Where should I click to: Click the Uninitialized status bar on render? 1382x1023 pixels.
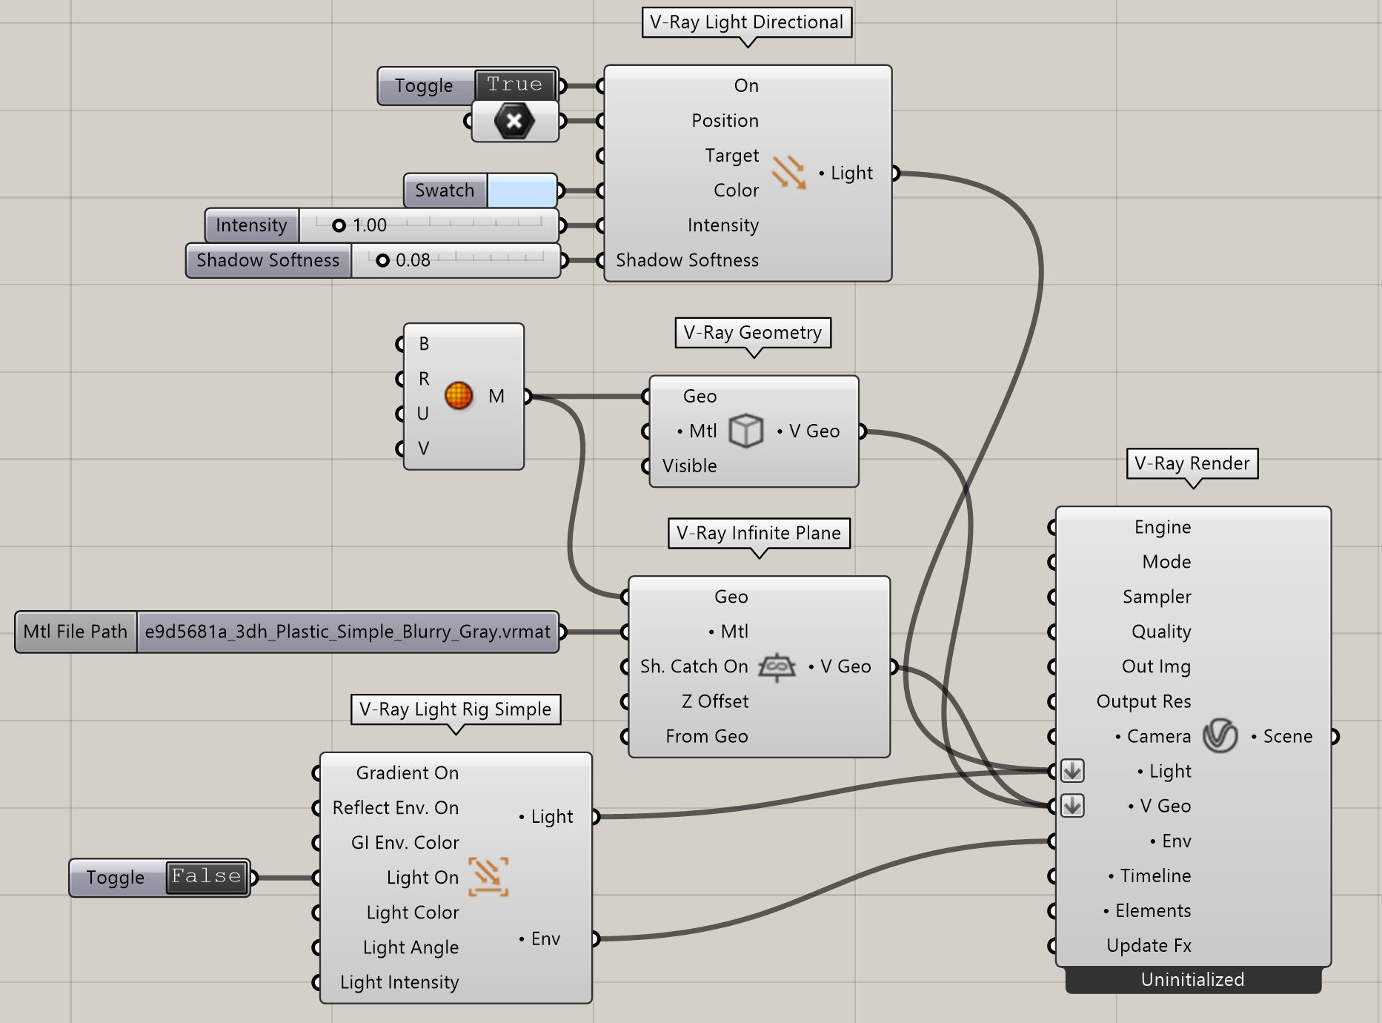(1193, 980)
